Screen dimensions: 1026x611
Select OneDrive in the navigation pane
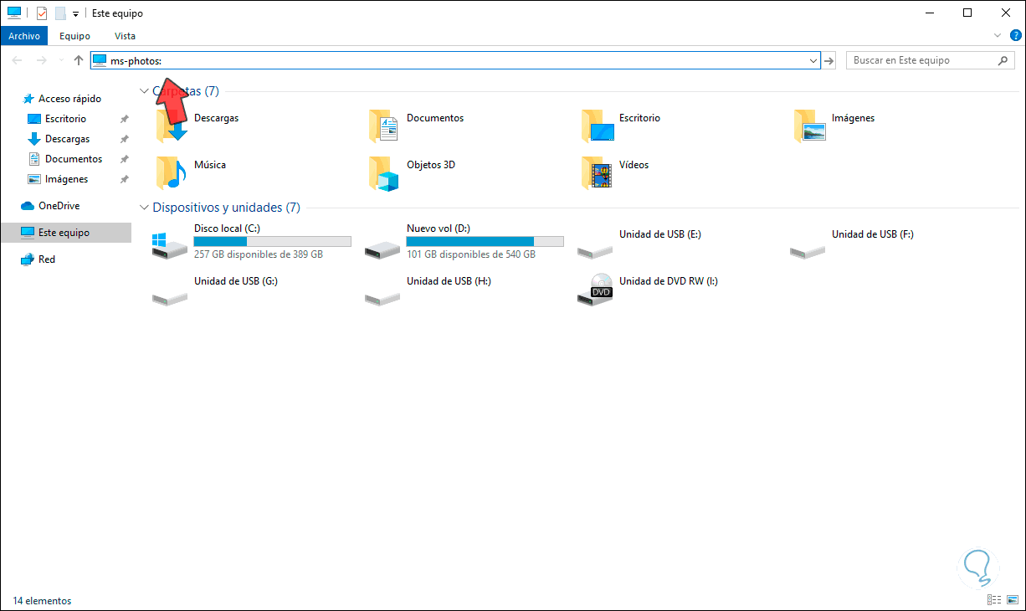[x=59, y=206]
